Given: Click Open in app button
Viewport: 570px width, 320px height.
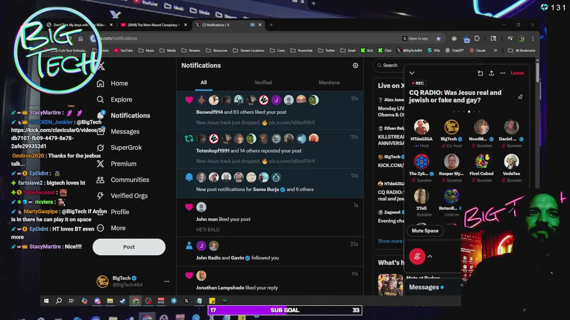Looking at the screenshot, I should coord(415,39).
